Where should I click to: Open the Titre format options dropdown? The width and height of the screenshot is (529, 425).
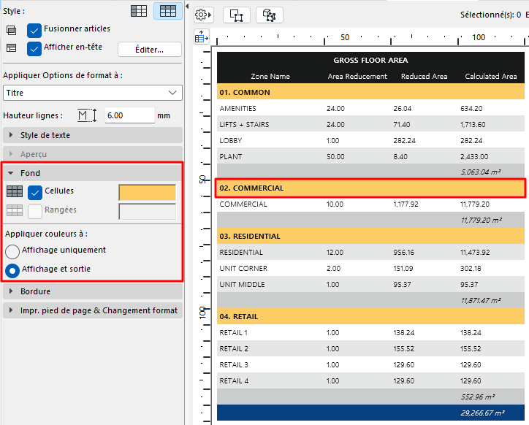pos(92,93)
